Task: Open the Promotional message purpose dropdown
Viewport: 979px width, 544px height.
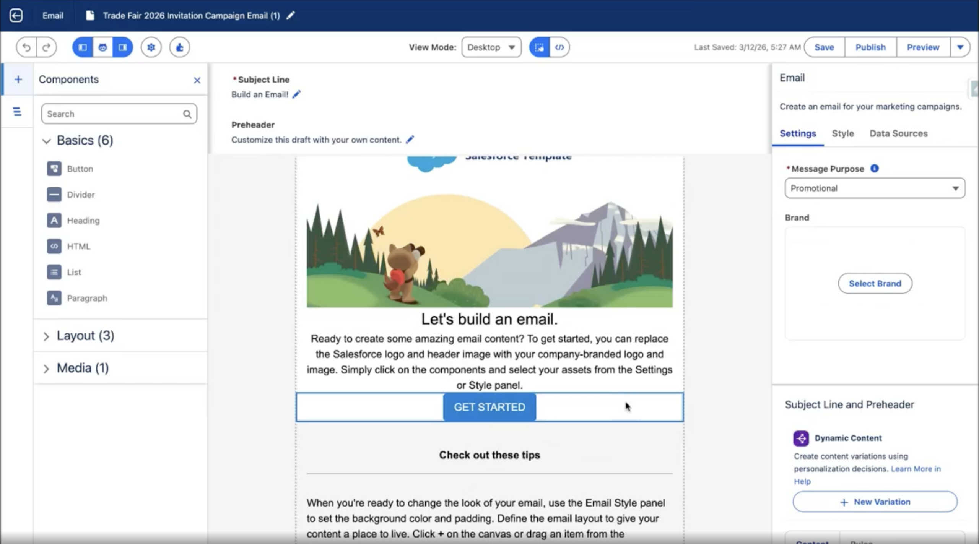Action: click(875, 188)
